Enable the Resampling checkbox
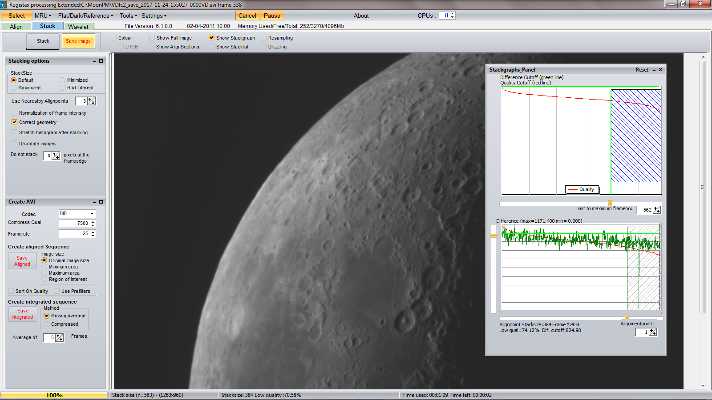712x400 pixels. (x=264, y=38)
